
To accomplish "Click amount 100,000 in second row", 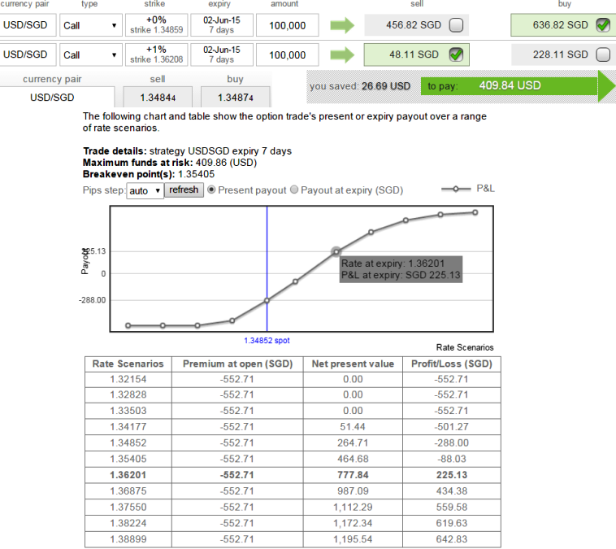I will point(287,54).
